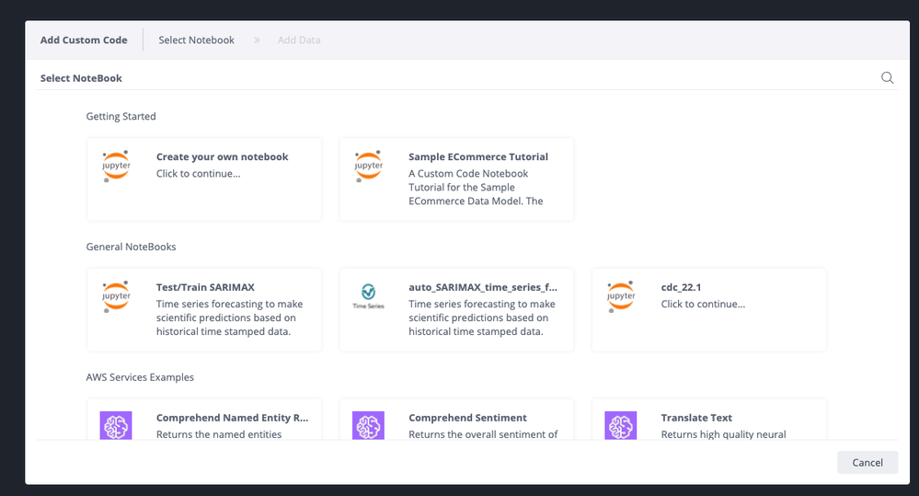Open Sample ECommerce Tutorial title
Image resolution: width=919 pixels, height=496 pixels.
478,157
